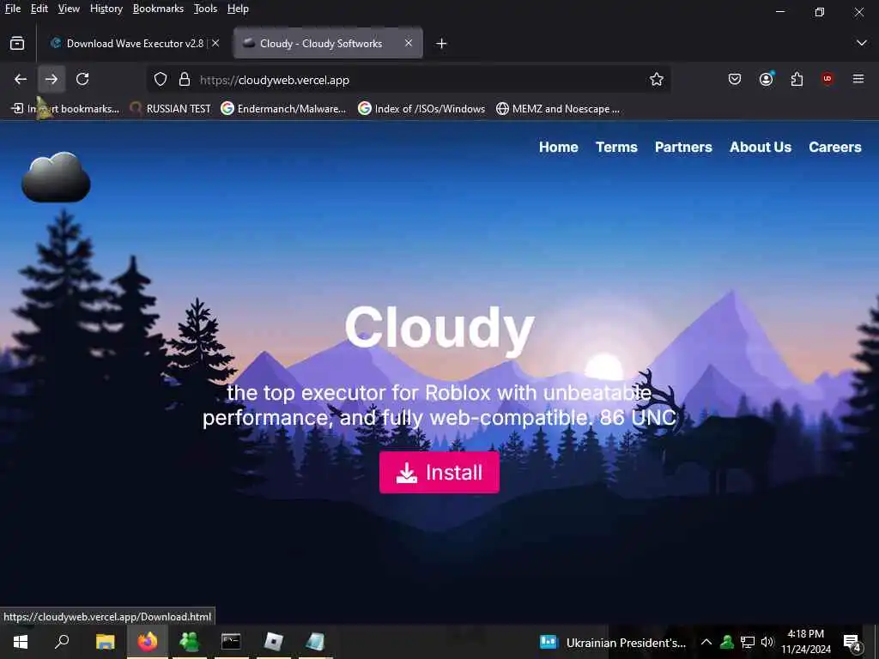Open the File menu
Viewport: 879px width, 659px height.
[12, 9]
